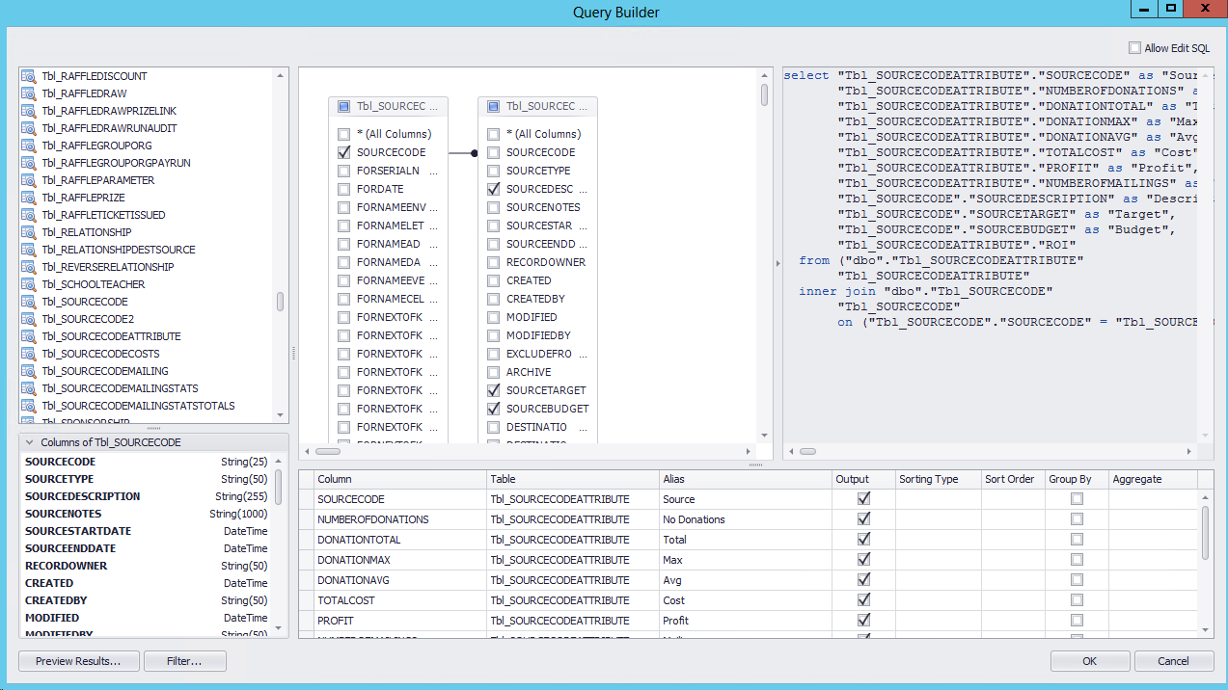This screenshot has height=690, width=1228.
Task: Click header icon of diagram table listing SOURCETYPE
Action: tap(494, 107)
